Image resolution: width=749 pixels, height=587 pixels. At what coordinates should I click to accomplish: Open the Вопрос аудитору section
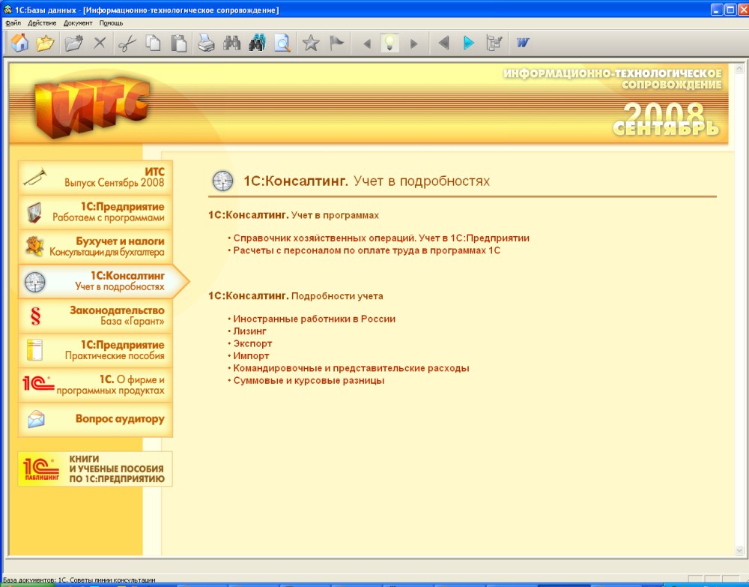(x=95, y=420)
